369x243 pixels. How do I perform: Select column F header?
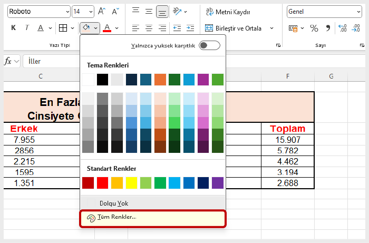tap(288, 76)
